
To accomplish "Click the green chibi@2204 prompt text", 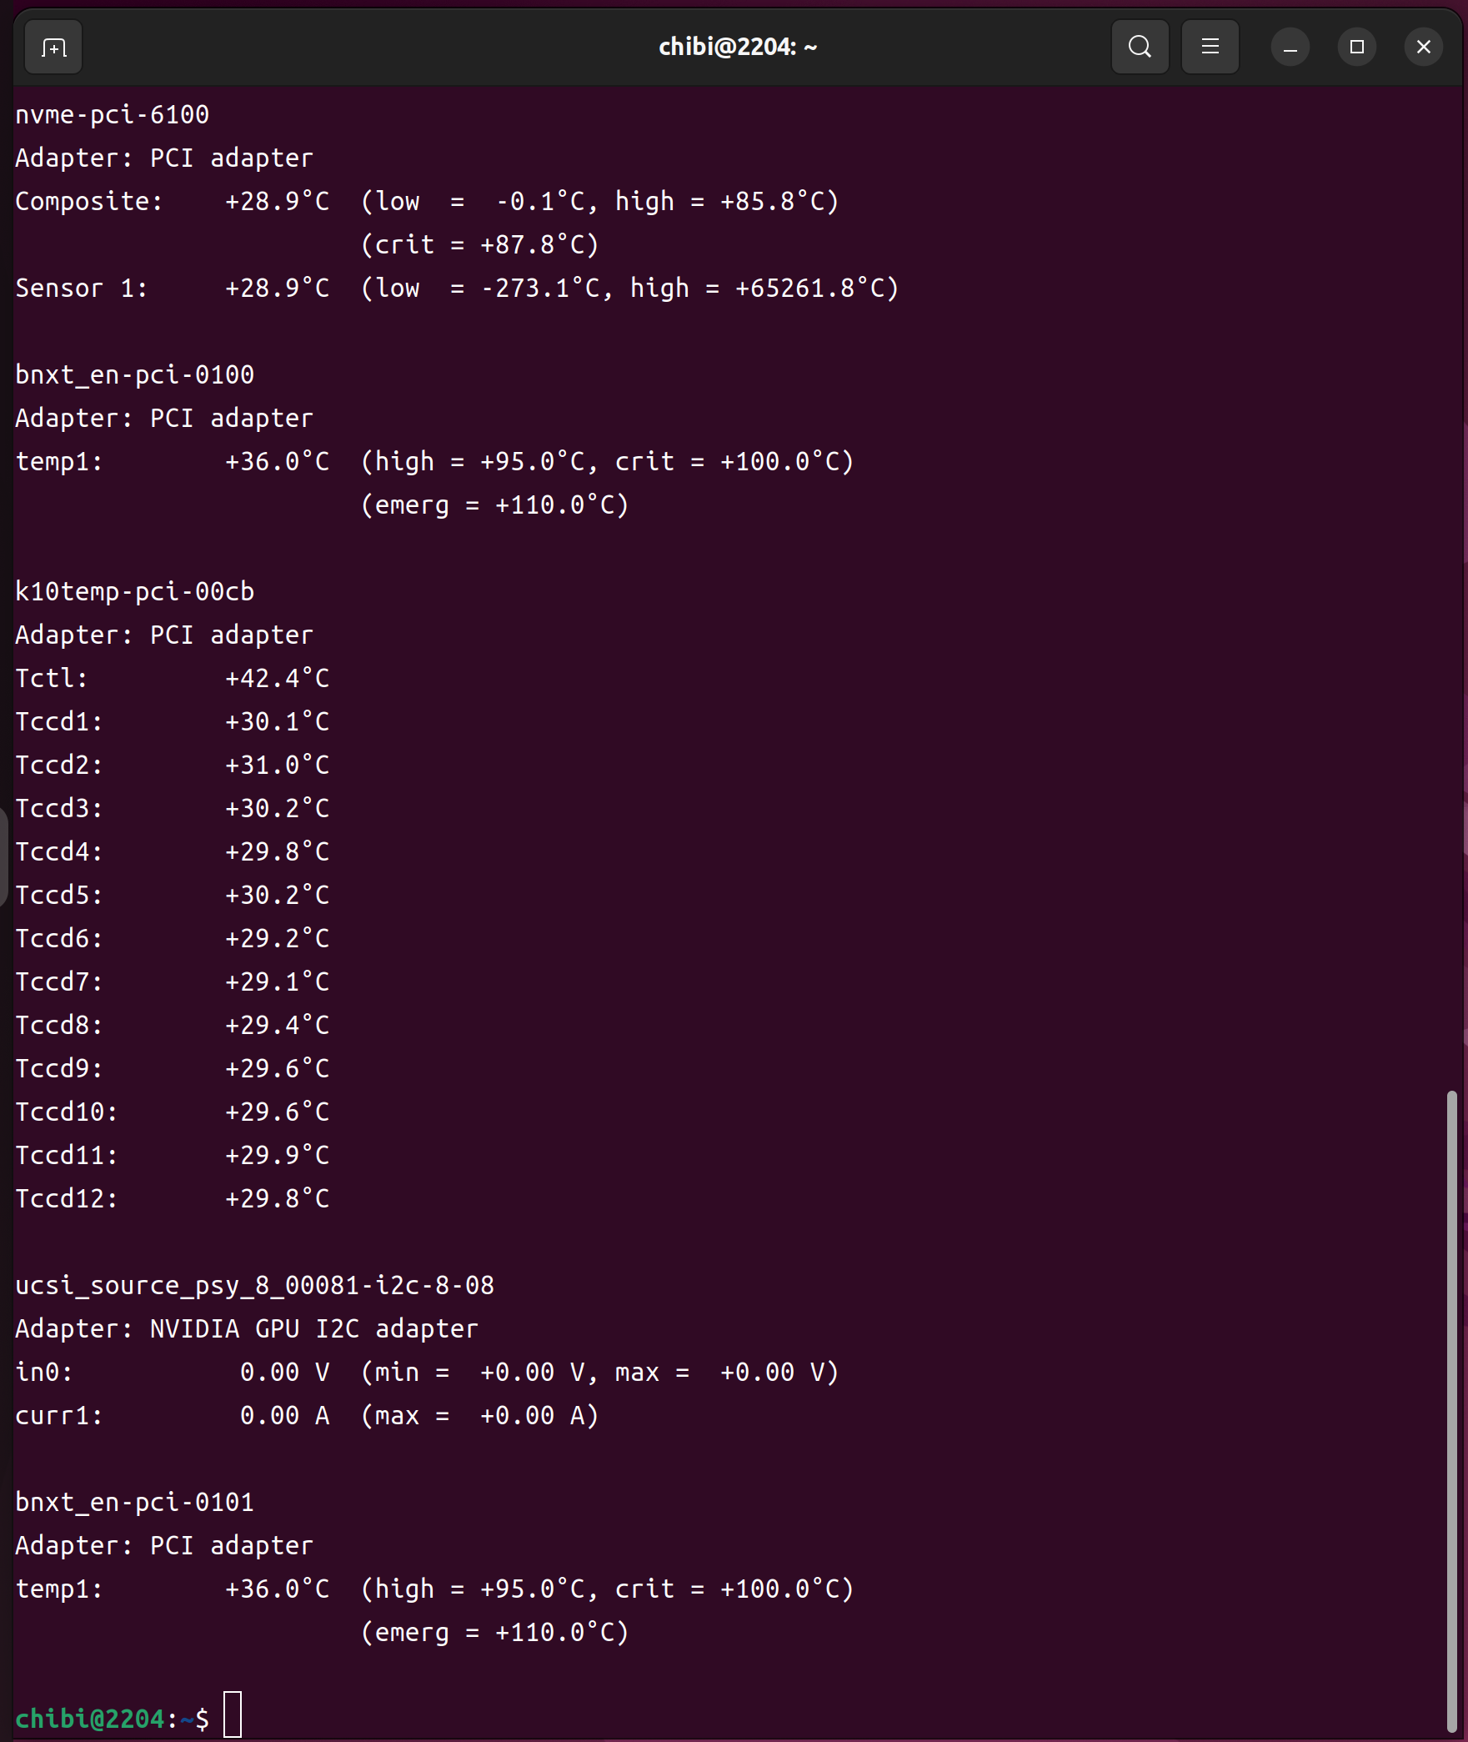I will pyautogui.click(x=90, y=1718).
